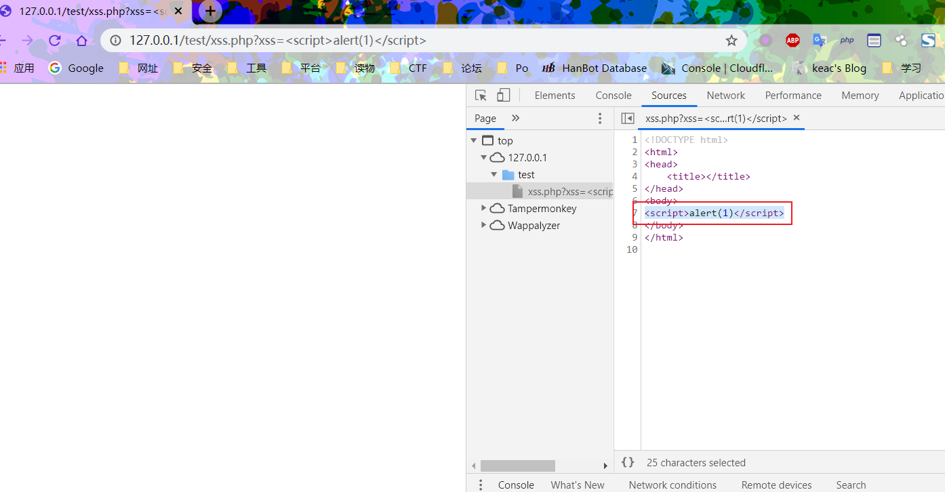Open the 学习 bookmark folder
The width and height of the screenshot is (945, 492).
[902, 68]
